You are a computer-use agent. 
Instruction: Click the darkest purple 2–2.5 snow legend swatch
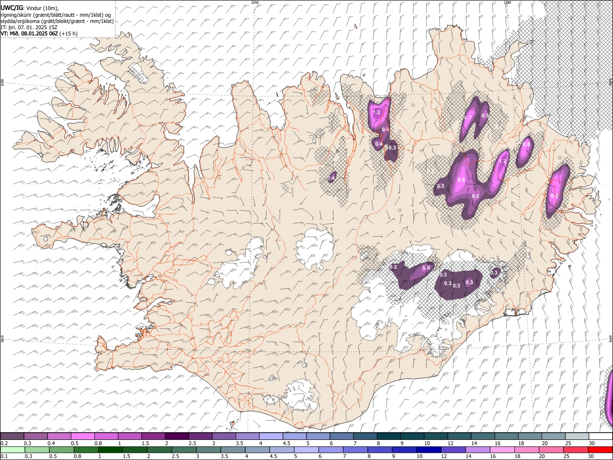[x=177, y=437]
